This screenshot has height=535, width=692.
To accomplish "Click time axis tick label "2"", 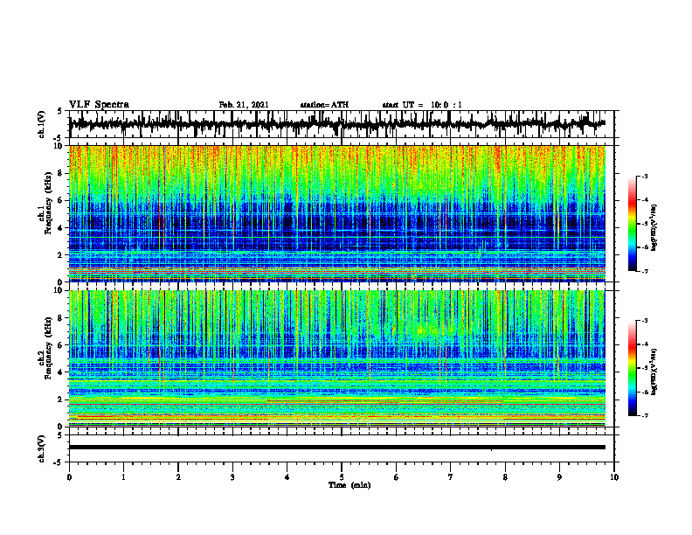I will tap(178, 477).
